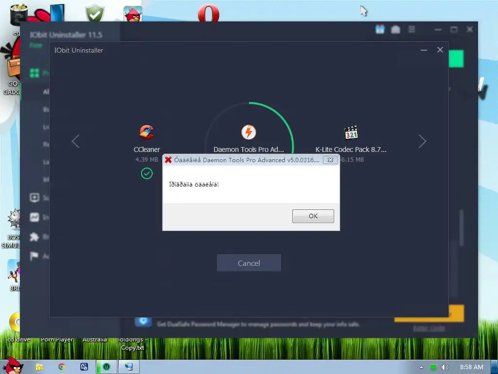Click the Angry Birds start button

tap(12, 366)
